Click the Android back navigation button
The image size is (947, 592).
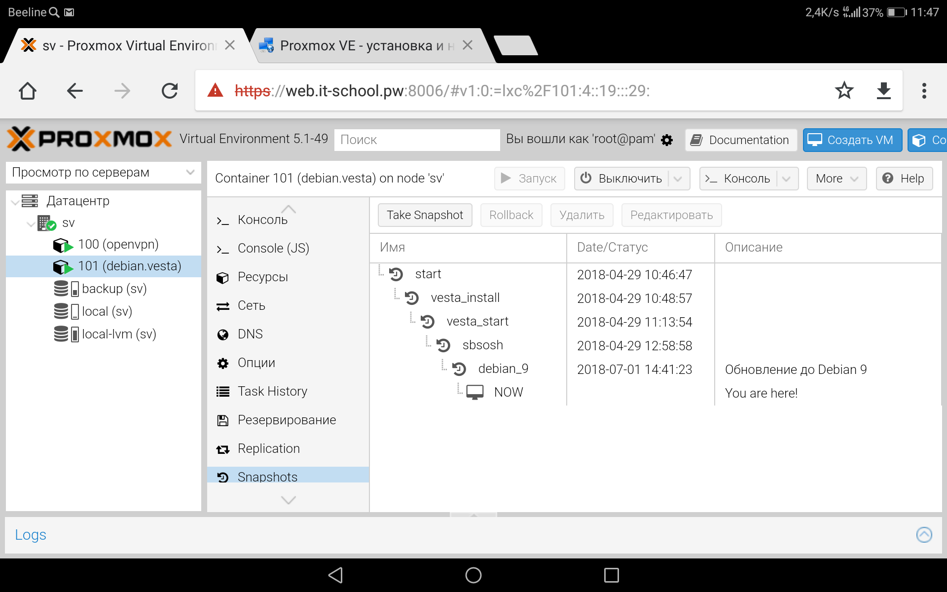point(335,575)
